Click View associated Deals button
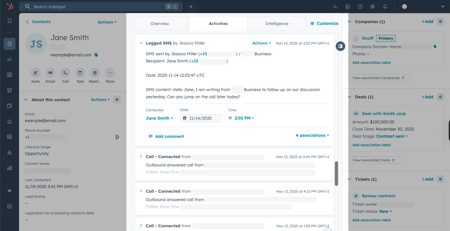This screenshot has height=231, width=450. (374, 160)
